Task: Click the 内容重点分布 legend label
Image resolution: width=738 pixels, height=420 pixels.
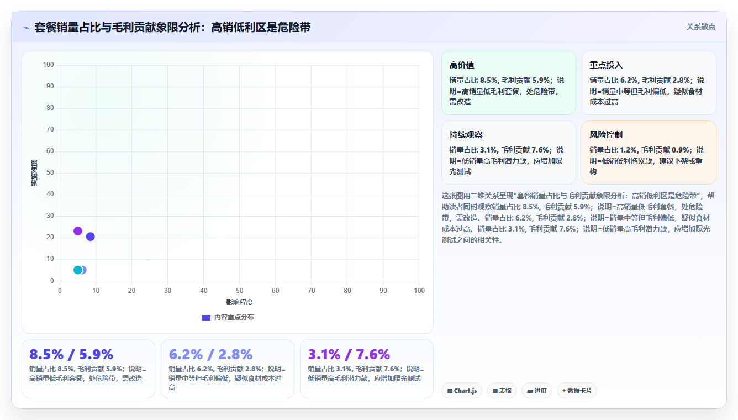Action: click(x=234, y=317)
